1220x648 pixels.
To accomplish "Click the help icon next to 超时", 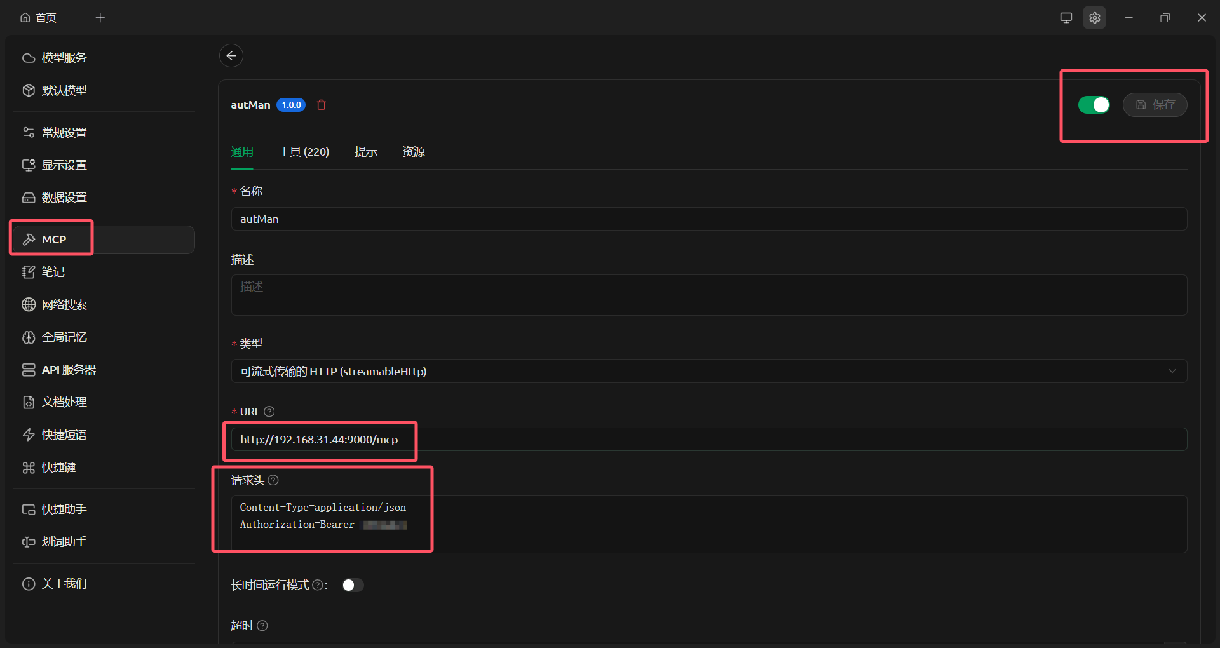I will pos(262,626).
